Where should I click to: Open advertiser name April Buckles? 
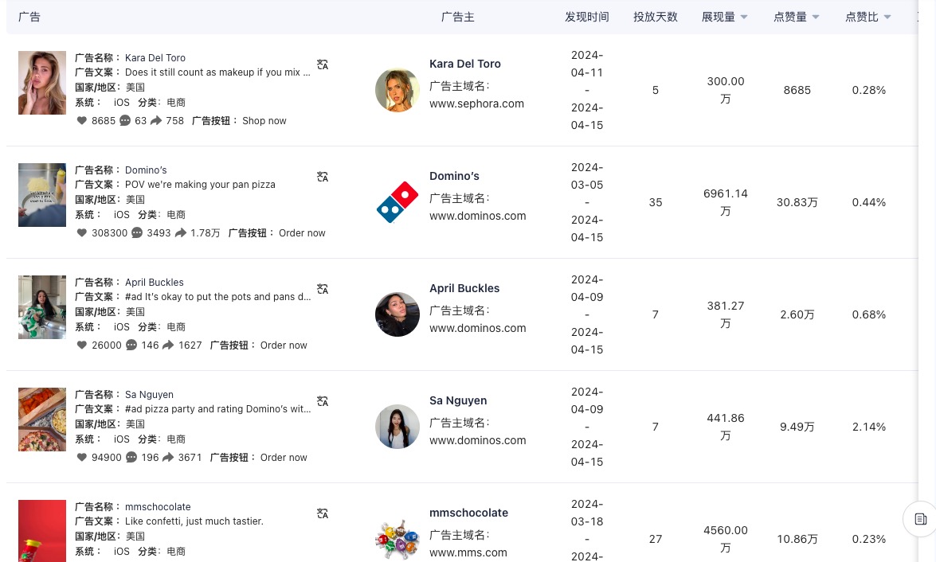464,288
